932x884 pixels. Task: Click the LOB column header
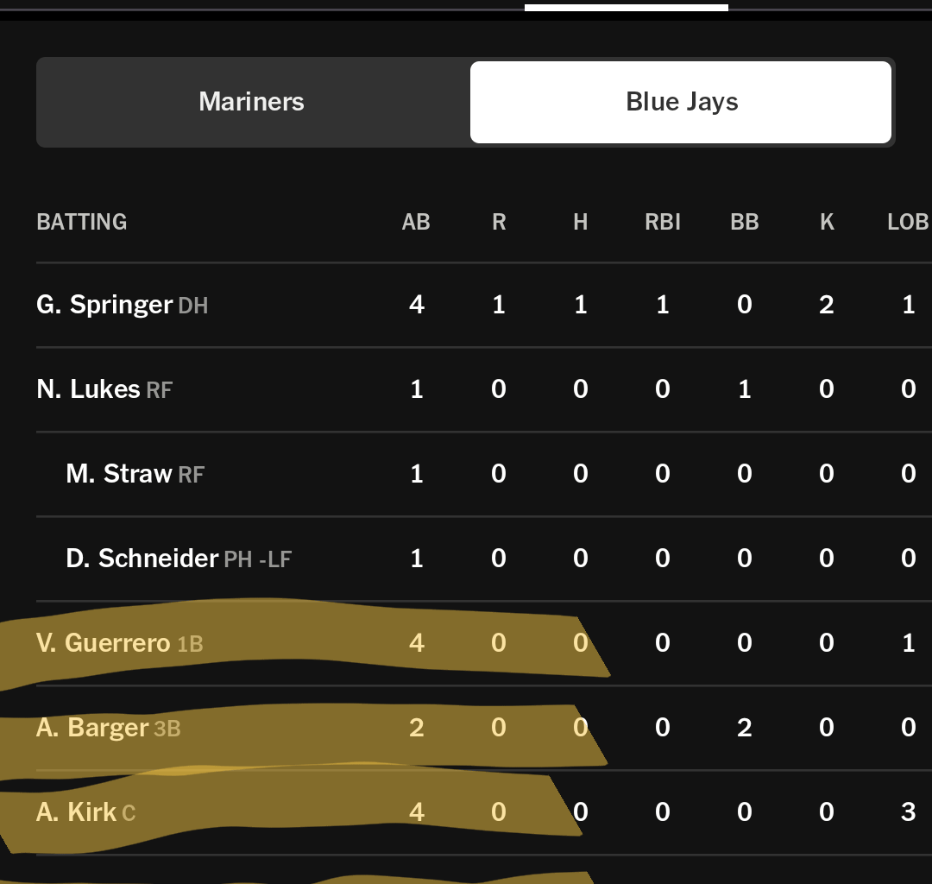[x=906, y=222]
